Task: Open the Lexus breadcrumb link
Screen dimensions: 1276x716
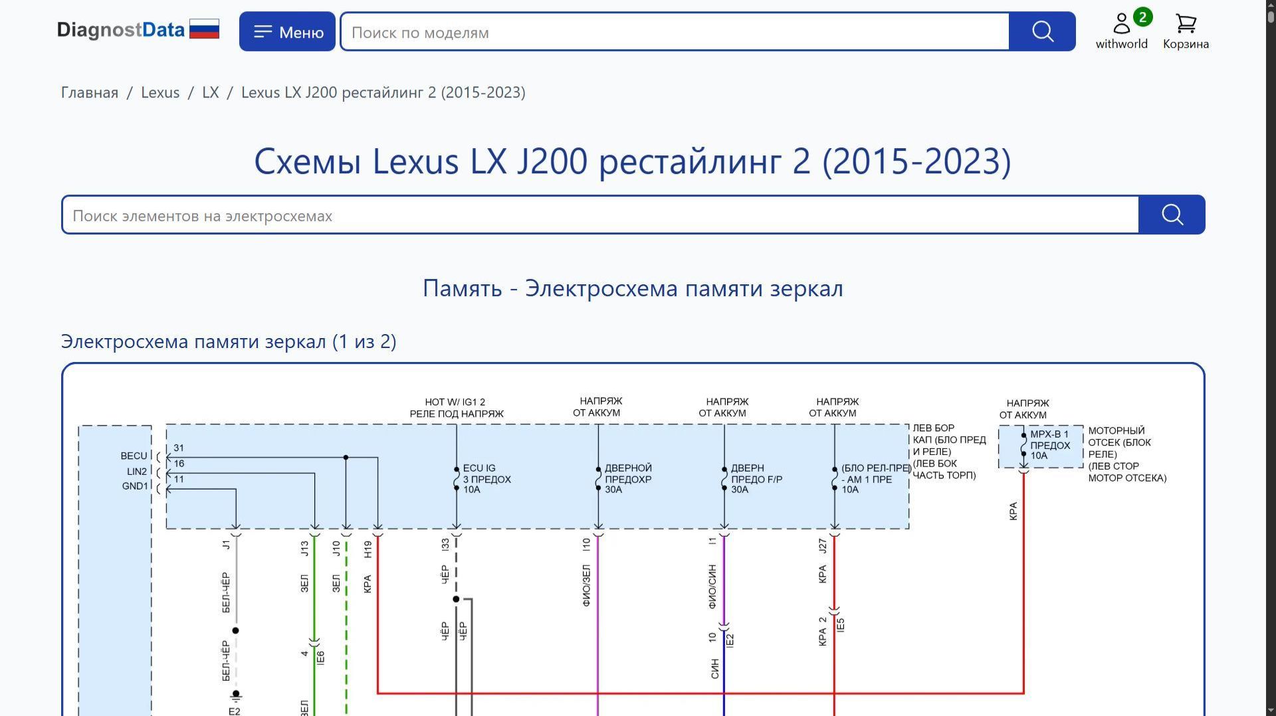Action: (160, 92)
